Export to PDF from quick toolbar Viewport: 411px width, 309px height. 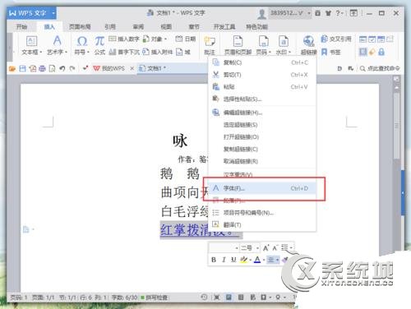coord(32,68)
